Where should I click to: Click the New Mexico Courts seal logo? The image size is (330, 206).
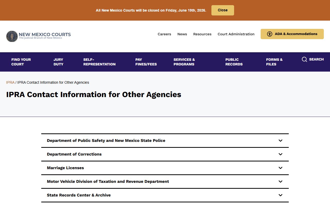click(x=12, y=36)
